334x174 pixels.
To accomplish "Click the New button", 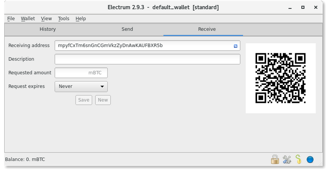I will pyautogui.click(x=103, y=100).
